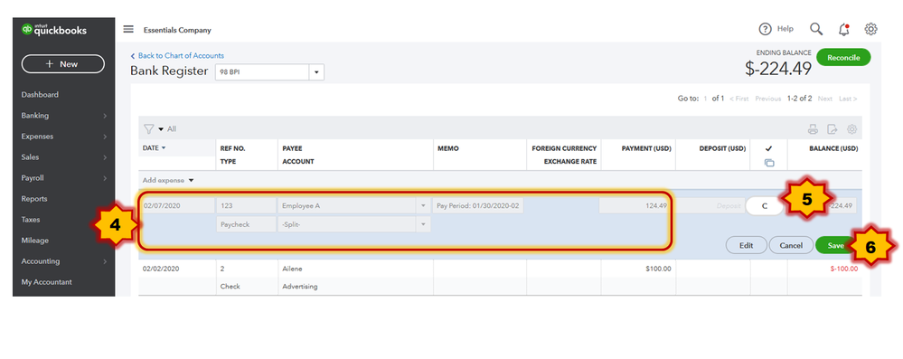Click the Paycheck type field
This screenshot has width=903, height=359.
246,224
